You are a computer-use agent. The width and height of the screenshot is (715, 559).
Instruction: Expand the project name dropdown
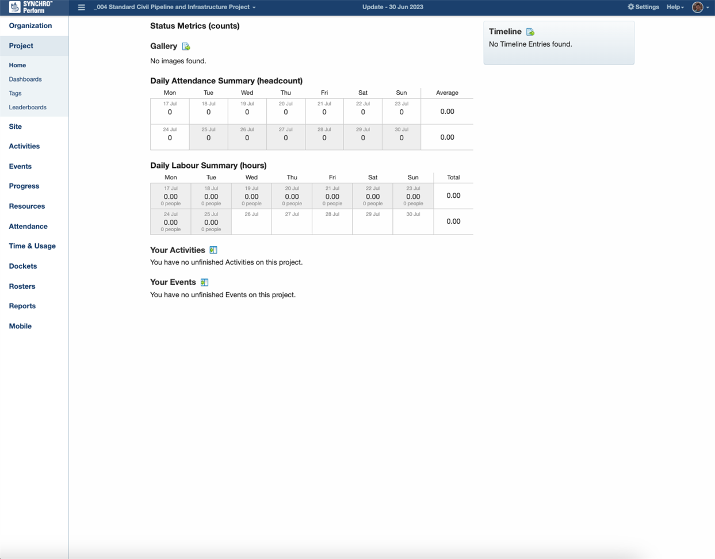(175, 7)
